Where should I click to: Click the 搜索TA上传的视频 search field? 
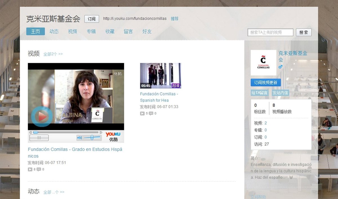270,32
